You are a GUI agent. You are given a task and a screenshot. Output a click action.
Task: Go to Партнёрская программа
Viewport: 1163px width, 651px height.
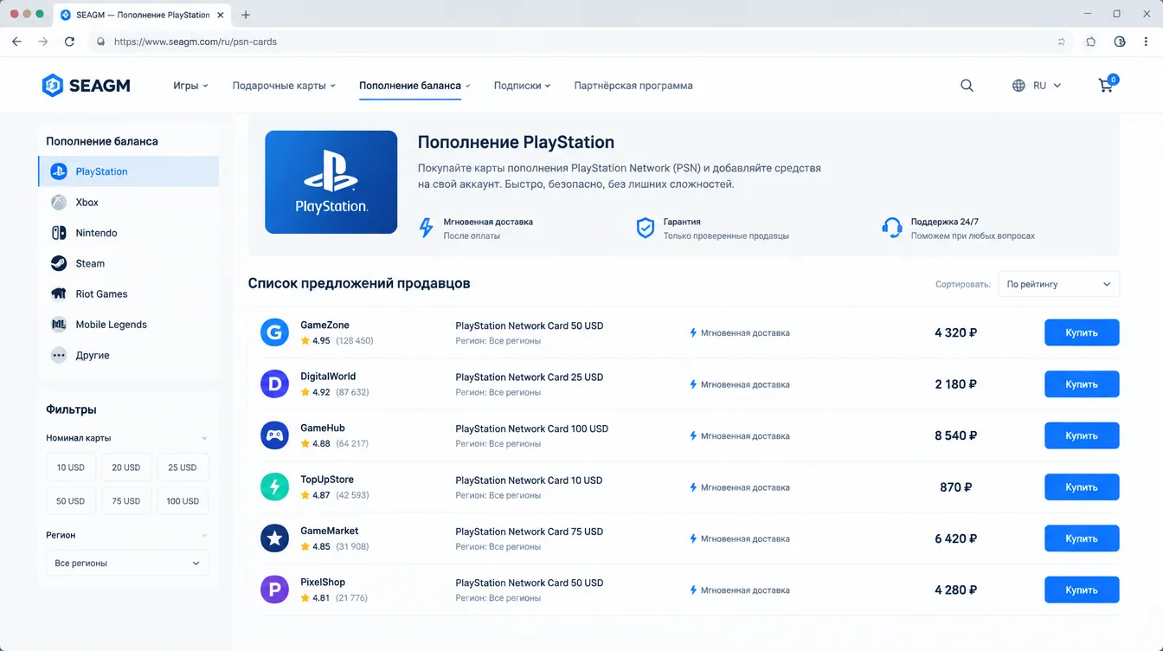(633, 86)
